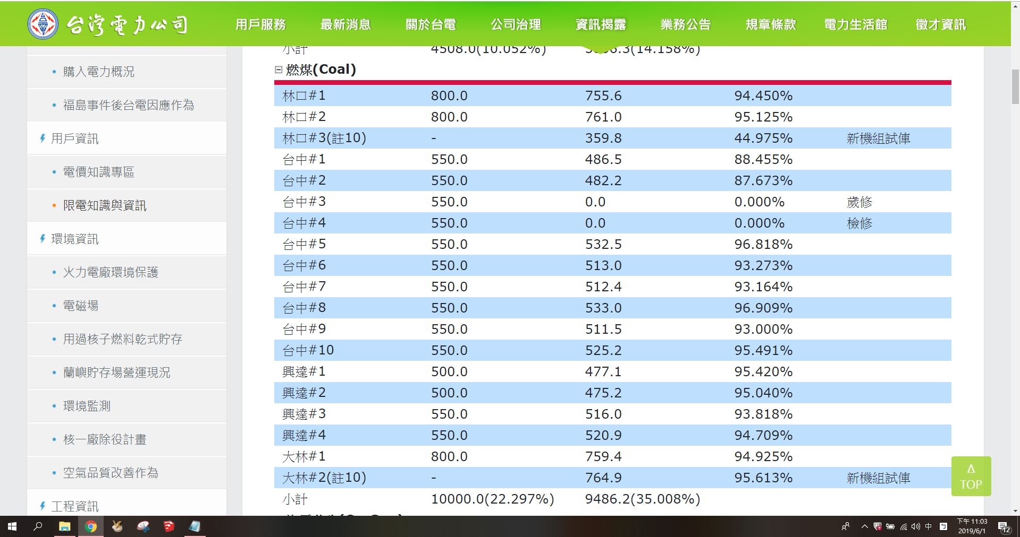The width and height of the screenshot is (1020, 537).
Task: Open 規章條款 menu
Action: click(x=771, y=24)
